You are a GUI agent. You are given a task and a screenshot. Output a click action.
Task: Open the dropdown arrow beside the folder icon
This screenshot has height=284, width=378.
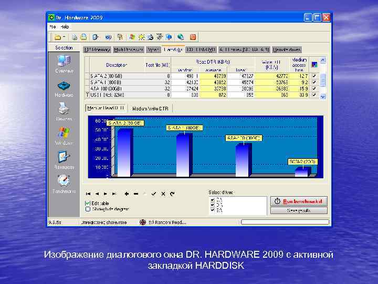64,37
